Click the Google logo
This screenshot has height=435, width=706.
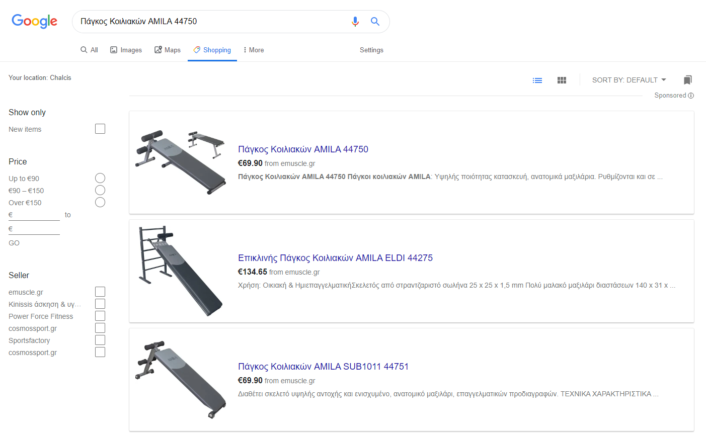click(34, 21)
